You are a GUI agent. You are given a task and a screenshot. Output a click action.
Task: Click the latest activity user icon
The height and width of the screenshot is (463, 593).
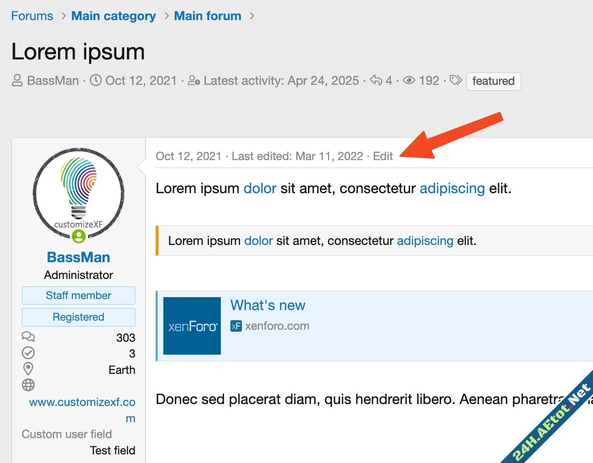[194, 81]
